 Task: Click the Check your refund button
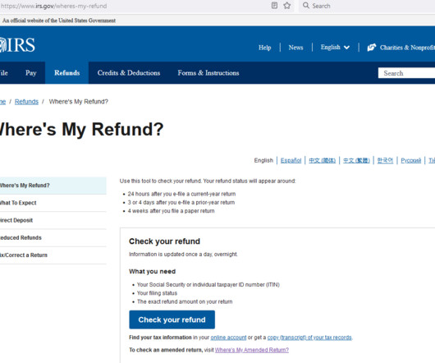(x=172, y=319)
